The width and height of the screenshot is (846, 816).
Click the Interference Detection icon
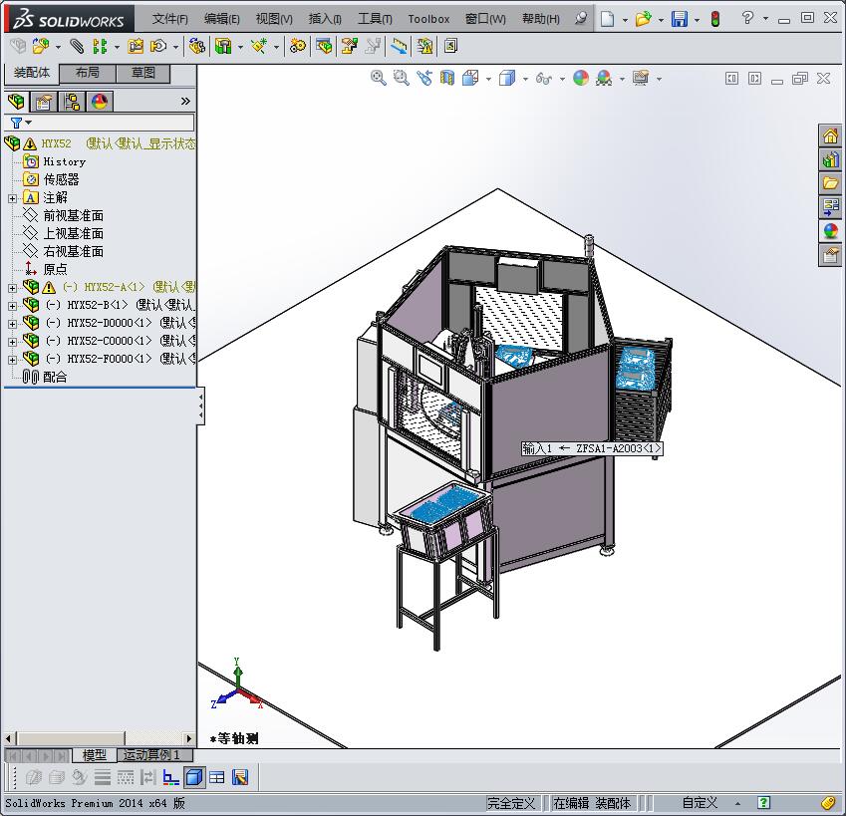(x=399, y=47)
